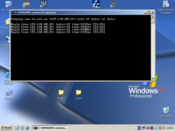Click the colorful tray icon with red circle
This screenshot has height=131, width=175.
(159, 128)
